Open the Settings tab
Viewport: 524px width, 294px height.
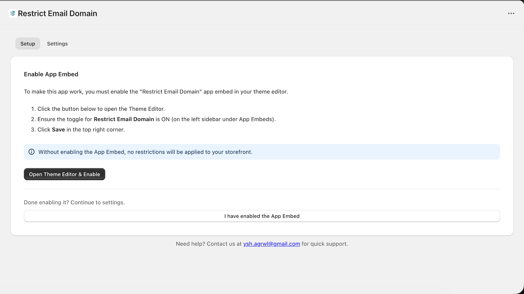tap(57, 44)
